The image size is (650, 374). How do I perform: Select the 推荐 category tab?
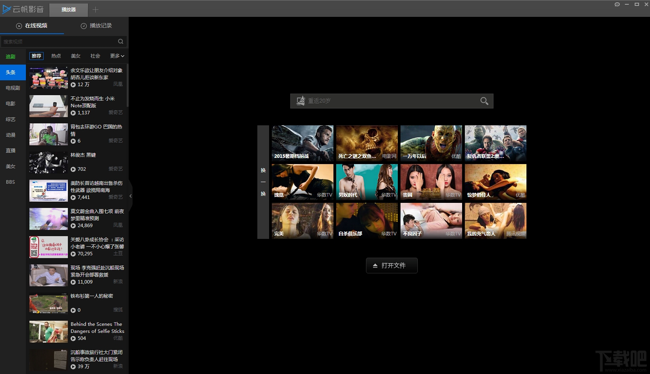[x=36, y=56]
